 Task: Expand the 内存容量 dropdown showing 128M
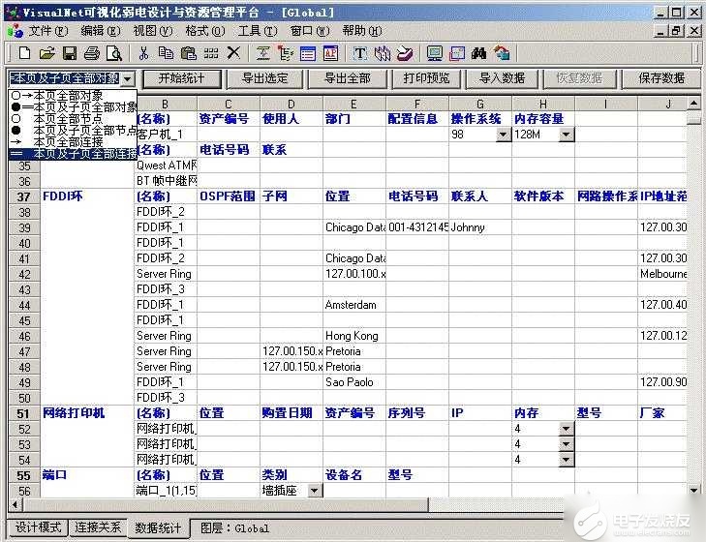pos(566,135)
